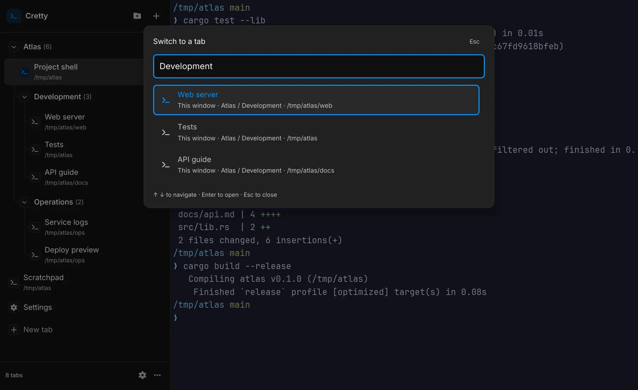
Task: Click the Cretty app logo icon
Action: (x=14, y=16)
